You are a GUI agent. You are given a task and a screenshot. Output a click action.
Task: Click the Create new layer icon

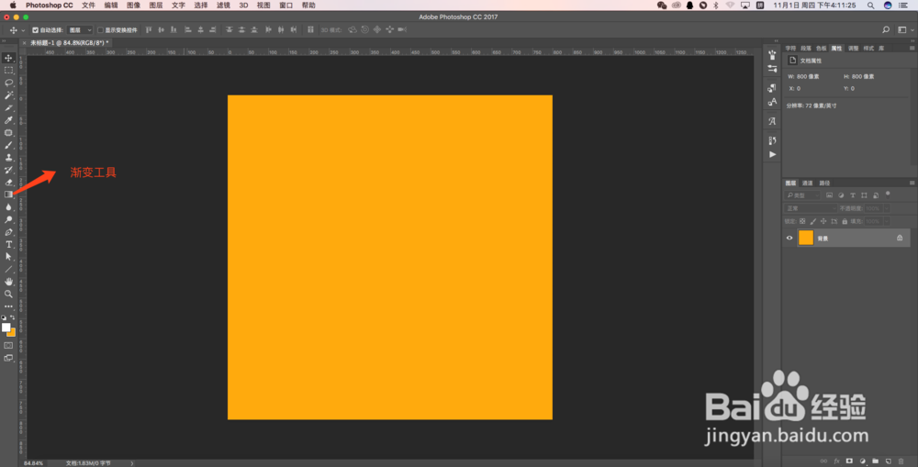click(x=888, y=461)
